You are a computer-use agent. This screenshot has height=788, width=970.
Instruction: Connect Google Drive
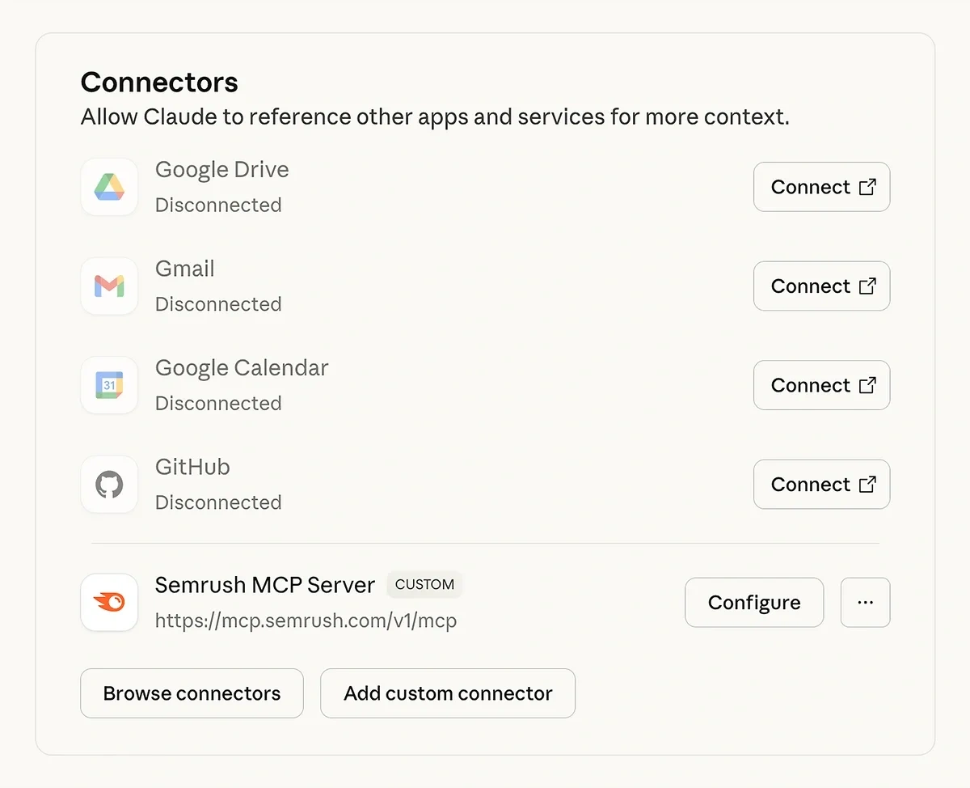[821, 187]
